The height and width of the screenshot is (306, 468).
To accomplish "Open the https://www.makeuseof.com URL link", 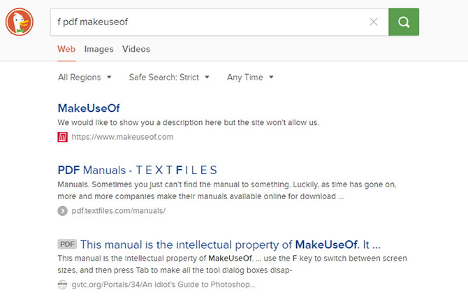I will 122,137.
